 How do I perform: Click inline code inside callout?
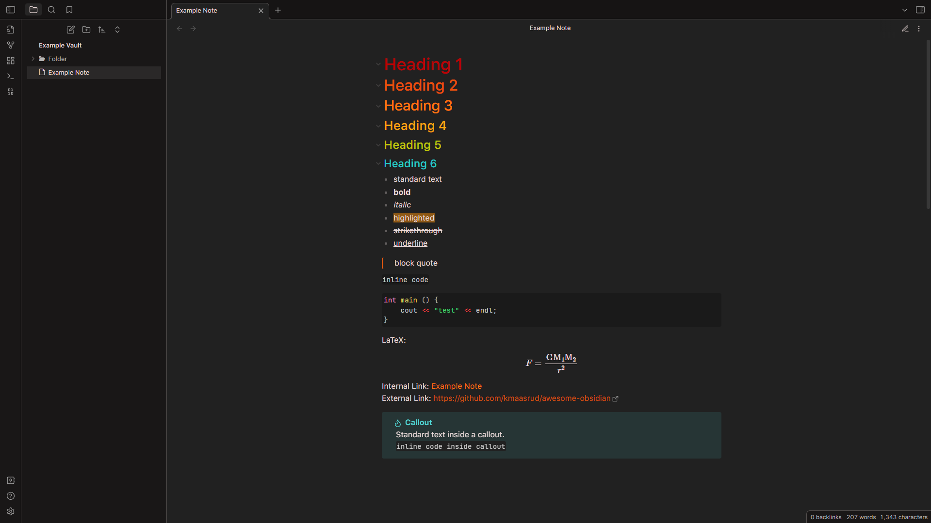pos(451,447)
